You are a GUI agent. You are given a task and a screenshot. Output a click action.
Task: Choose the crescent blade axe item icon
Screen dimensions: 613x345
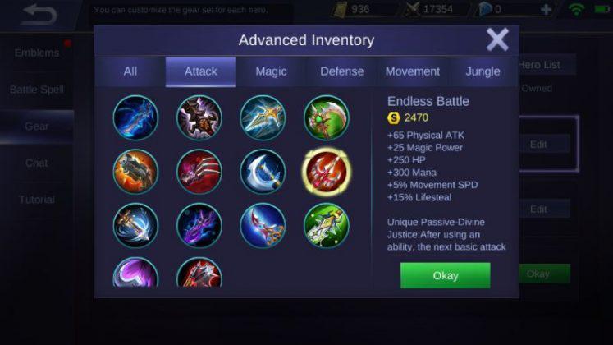tap(263, 172)
